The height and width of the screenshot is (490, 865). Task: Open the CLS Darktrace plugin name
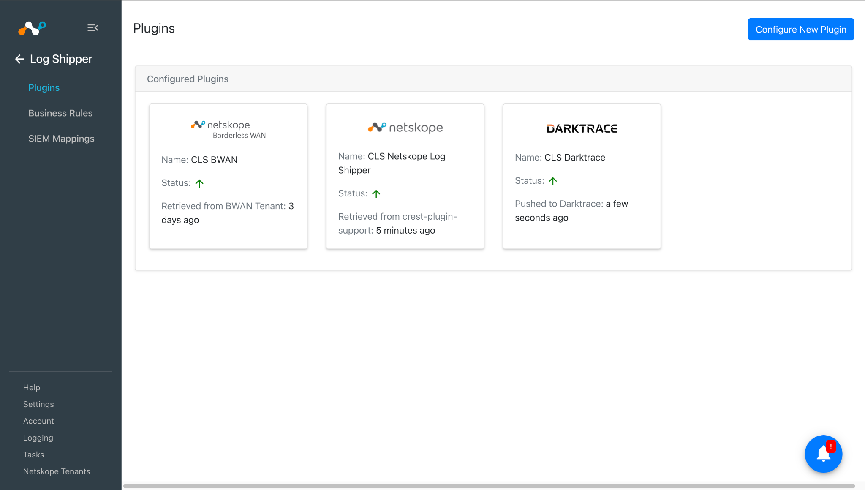575,157
